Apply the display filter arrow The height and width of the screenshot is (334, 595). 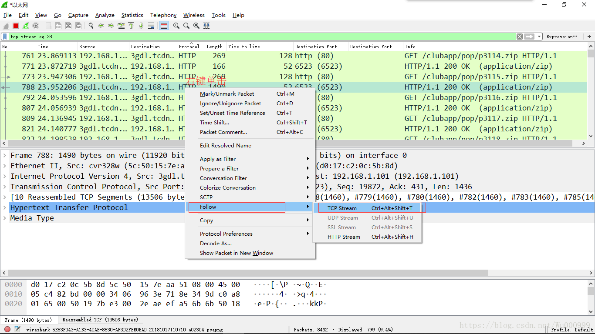click(x=529, y=37)
